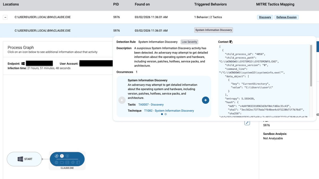Click the shield icon on the CLAUDE.EXE node

click(67, 156)
